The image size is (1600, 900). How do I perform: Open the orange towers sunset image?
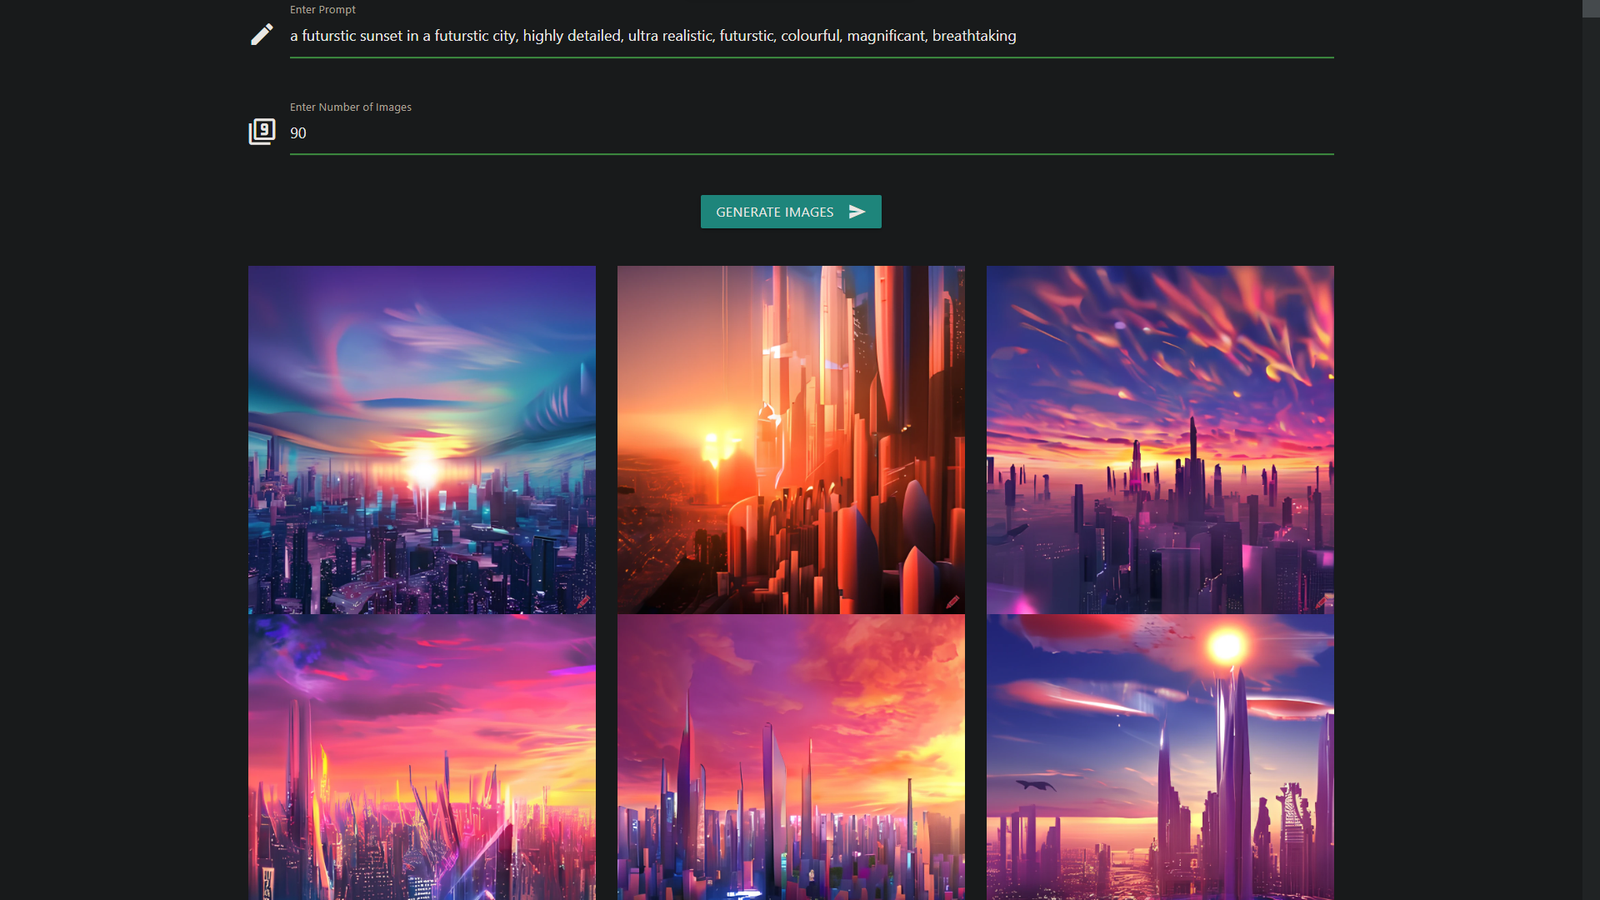pos(791,440)
